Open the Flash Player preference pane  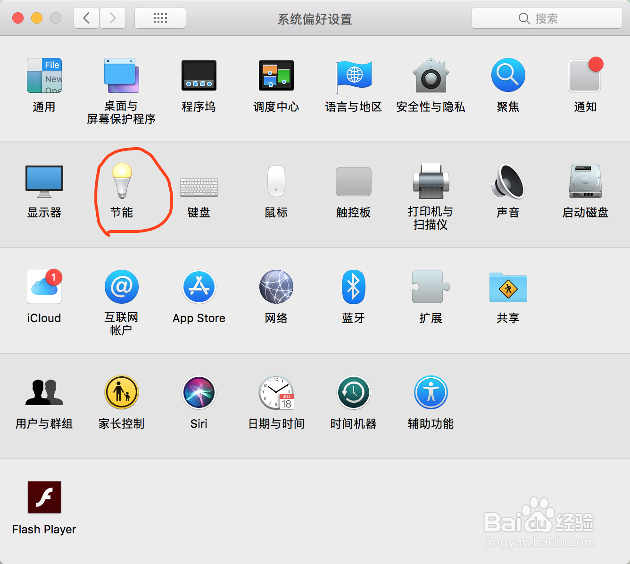(x=44, y=497)
